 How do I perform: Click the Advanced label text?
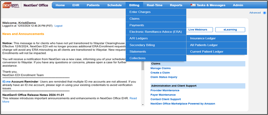point(255,13)
